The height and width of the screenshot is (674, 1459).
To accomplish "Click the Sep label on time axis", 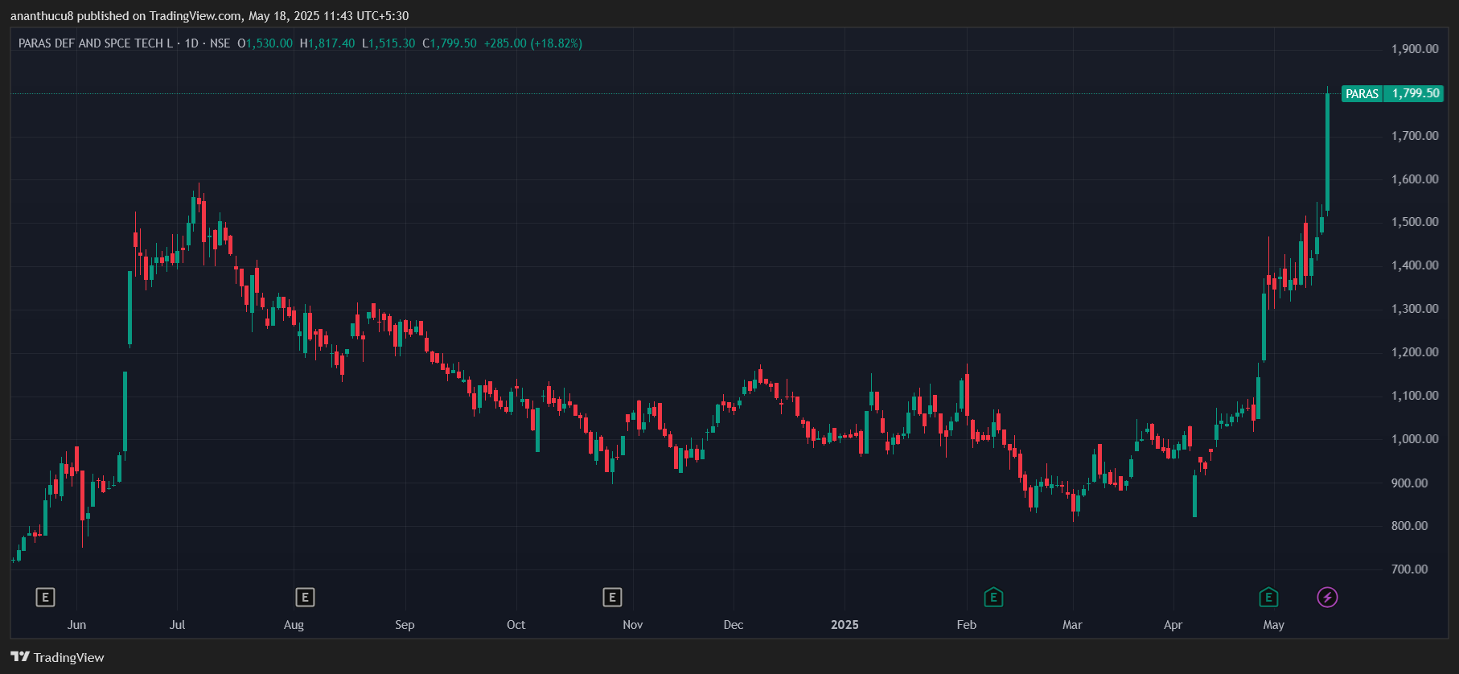I will point(405,625).
